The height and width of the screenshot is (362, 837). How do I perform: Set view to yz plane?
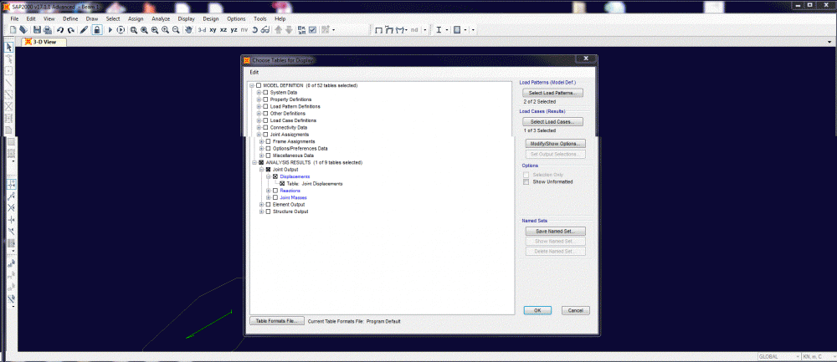tap(234, 30)
